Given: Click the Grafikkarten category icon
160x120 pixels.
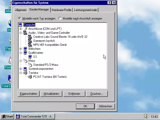Looking at the screenshot, I should 25,53.
